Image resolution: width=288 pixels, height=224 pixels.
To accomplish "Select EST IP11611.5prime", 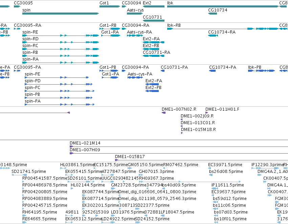I will pyautogui.click(x=228, y=185).
